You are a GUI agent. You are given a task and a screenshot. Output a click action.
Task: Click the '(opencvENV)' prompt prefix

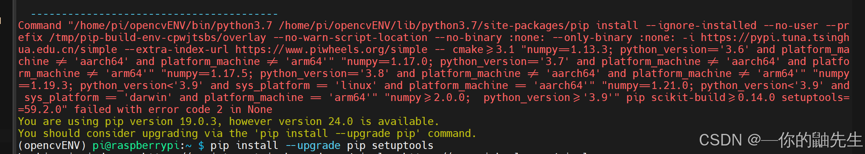(52, 145)
